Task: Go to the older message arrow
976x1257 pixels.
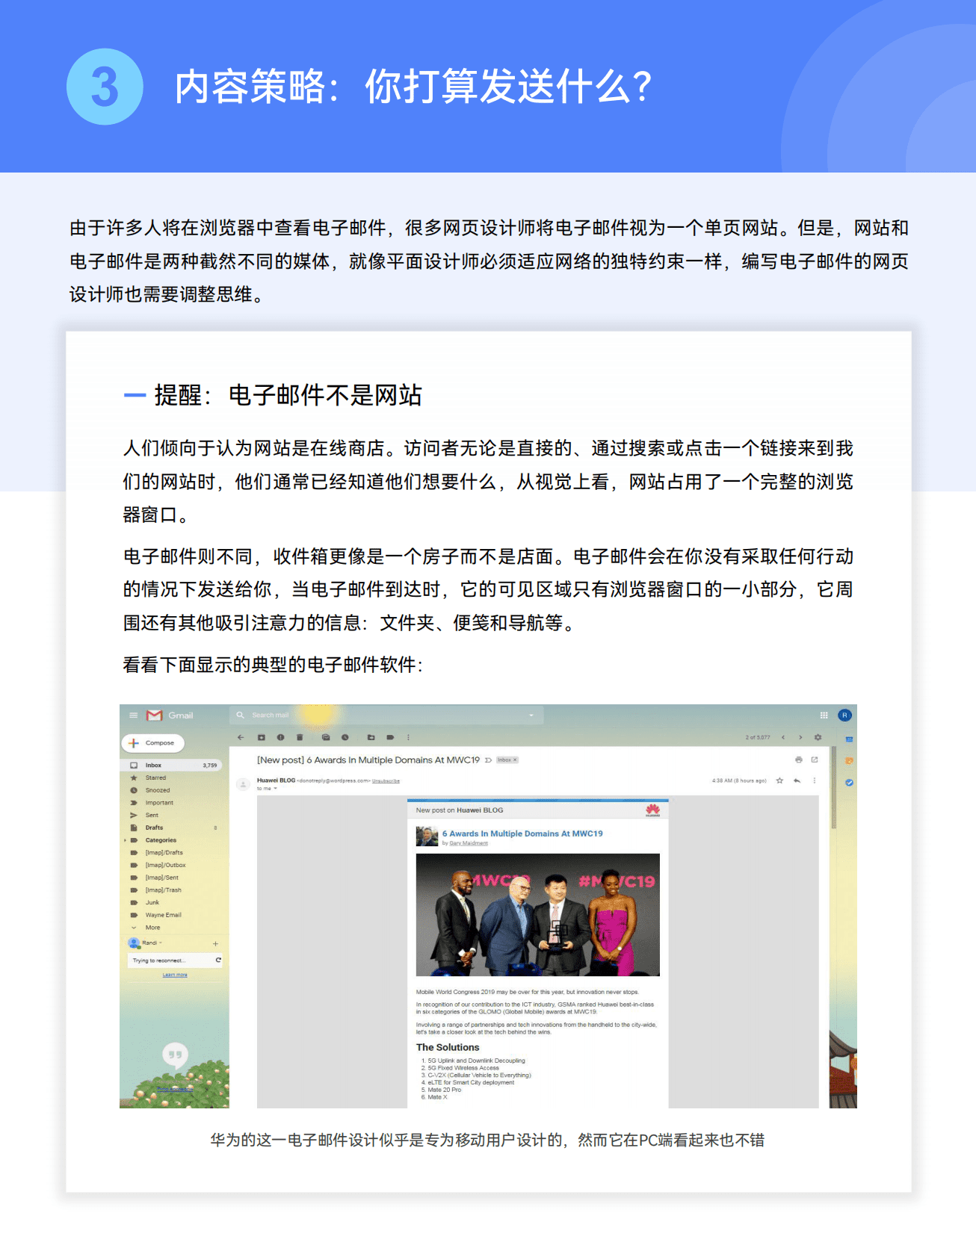Action: coord(800,737)
